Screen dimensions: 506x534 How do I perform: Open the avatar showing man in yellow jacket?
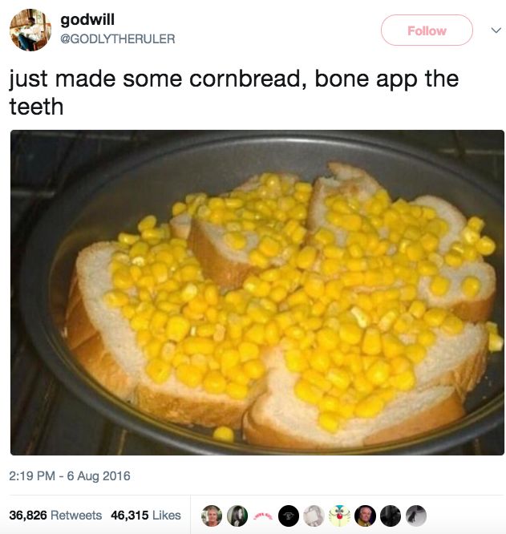(x=365, y=516)
